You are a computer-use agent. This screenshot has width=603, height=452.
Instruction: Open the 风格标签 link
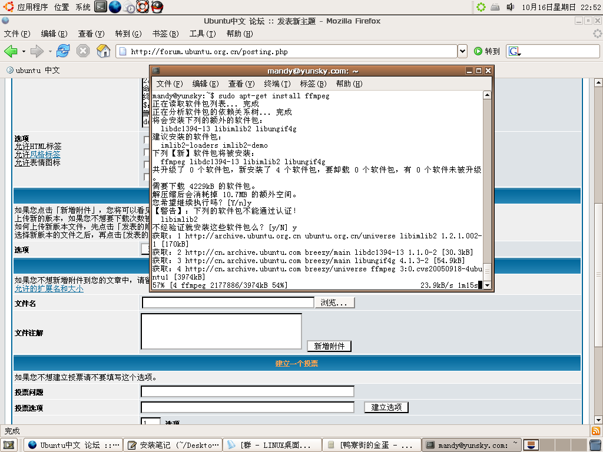tap(45, 155)
